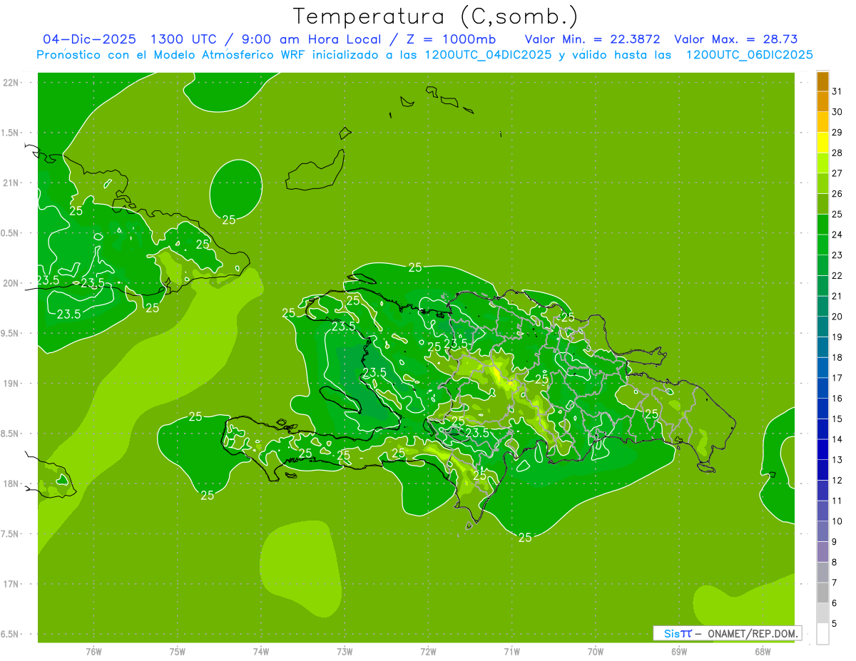The height and width of the screenshot is (661, 856).
Task: Click the "74W" longitude axis label
Action: tap(260, 651)
